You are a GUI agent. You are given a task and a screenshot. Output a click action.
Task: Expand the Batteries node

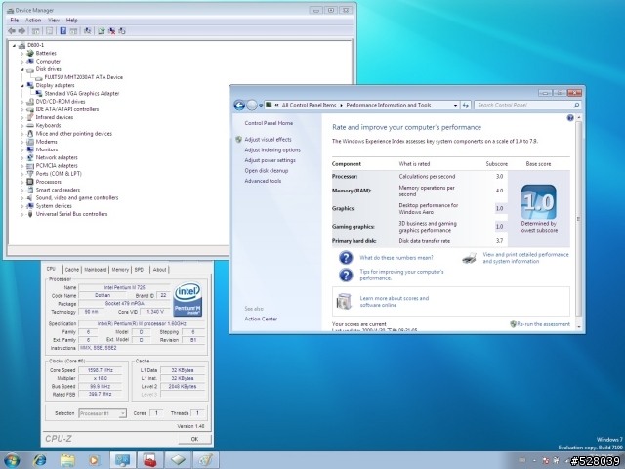pos(22,54)
